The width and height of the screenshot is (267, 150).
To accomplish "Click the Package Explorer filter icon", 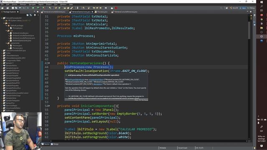I will click(x=35, y=15).
